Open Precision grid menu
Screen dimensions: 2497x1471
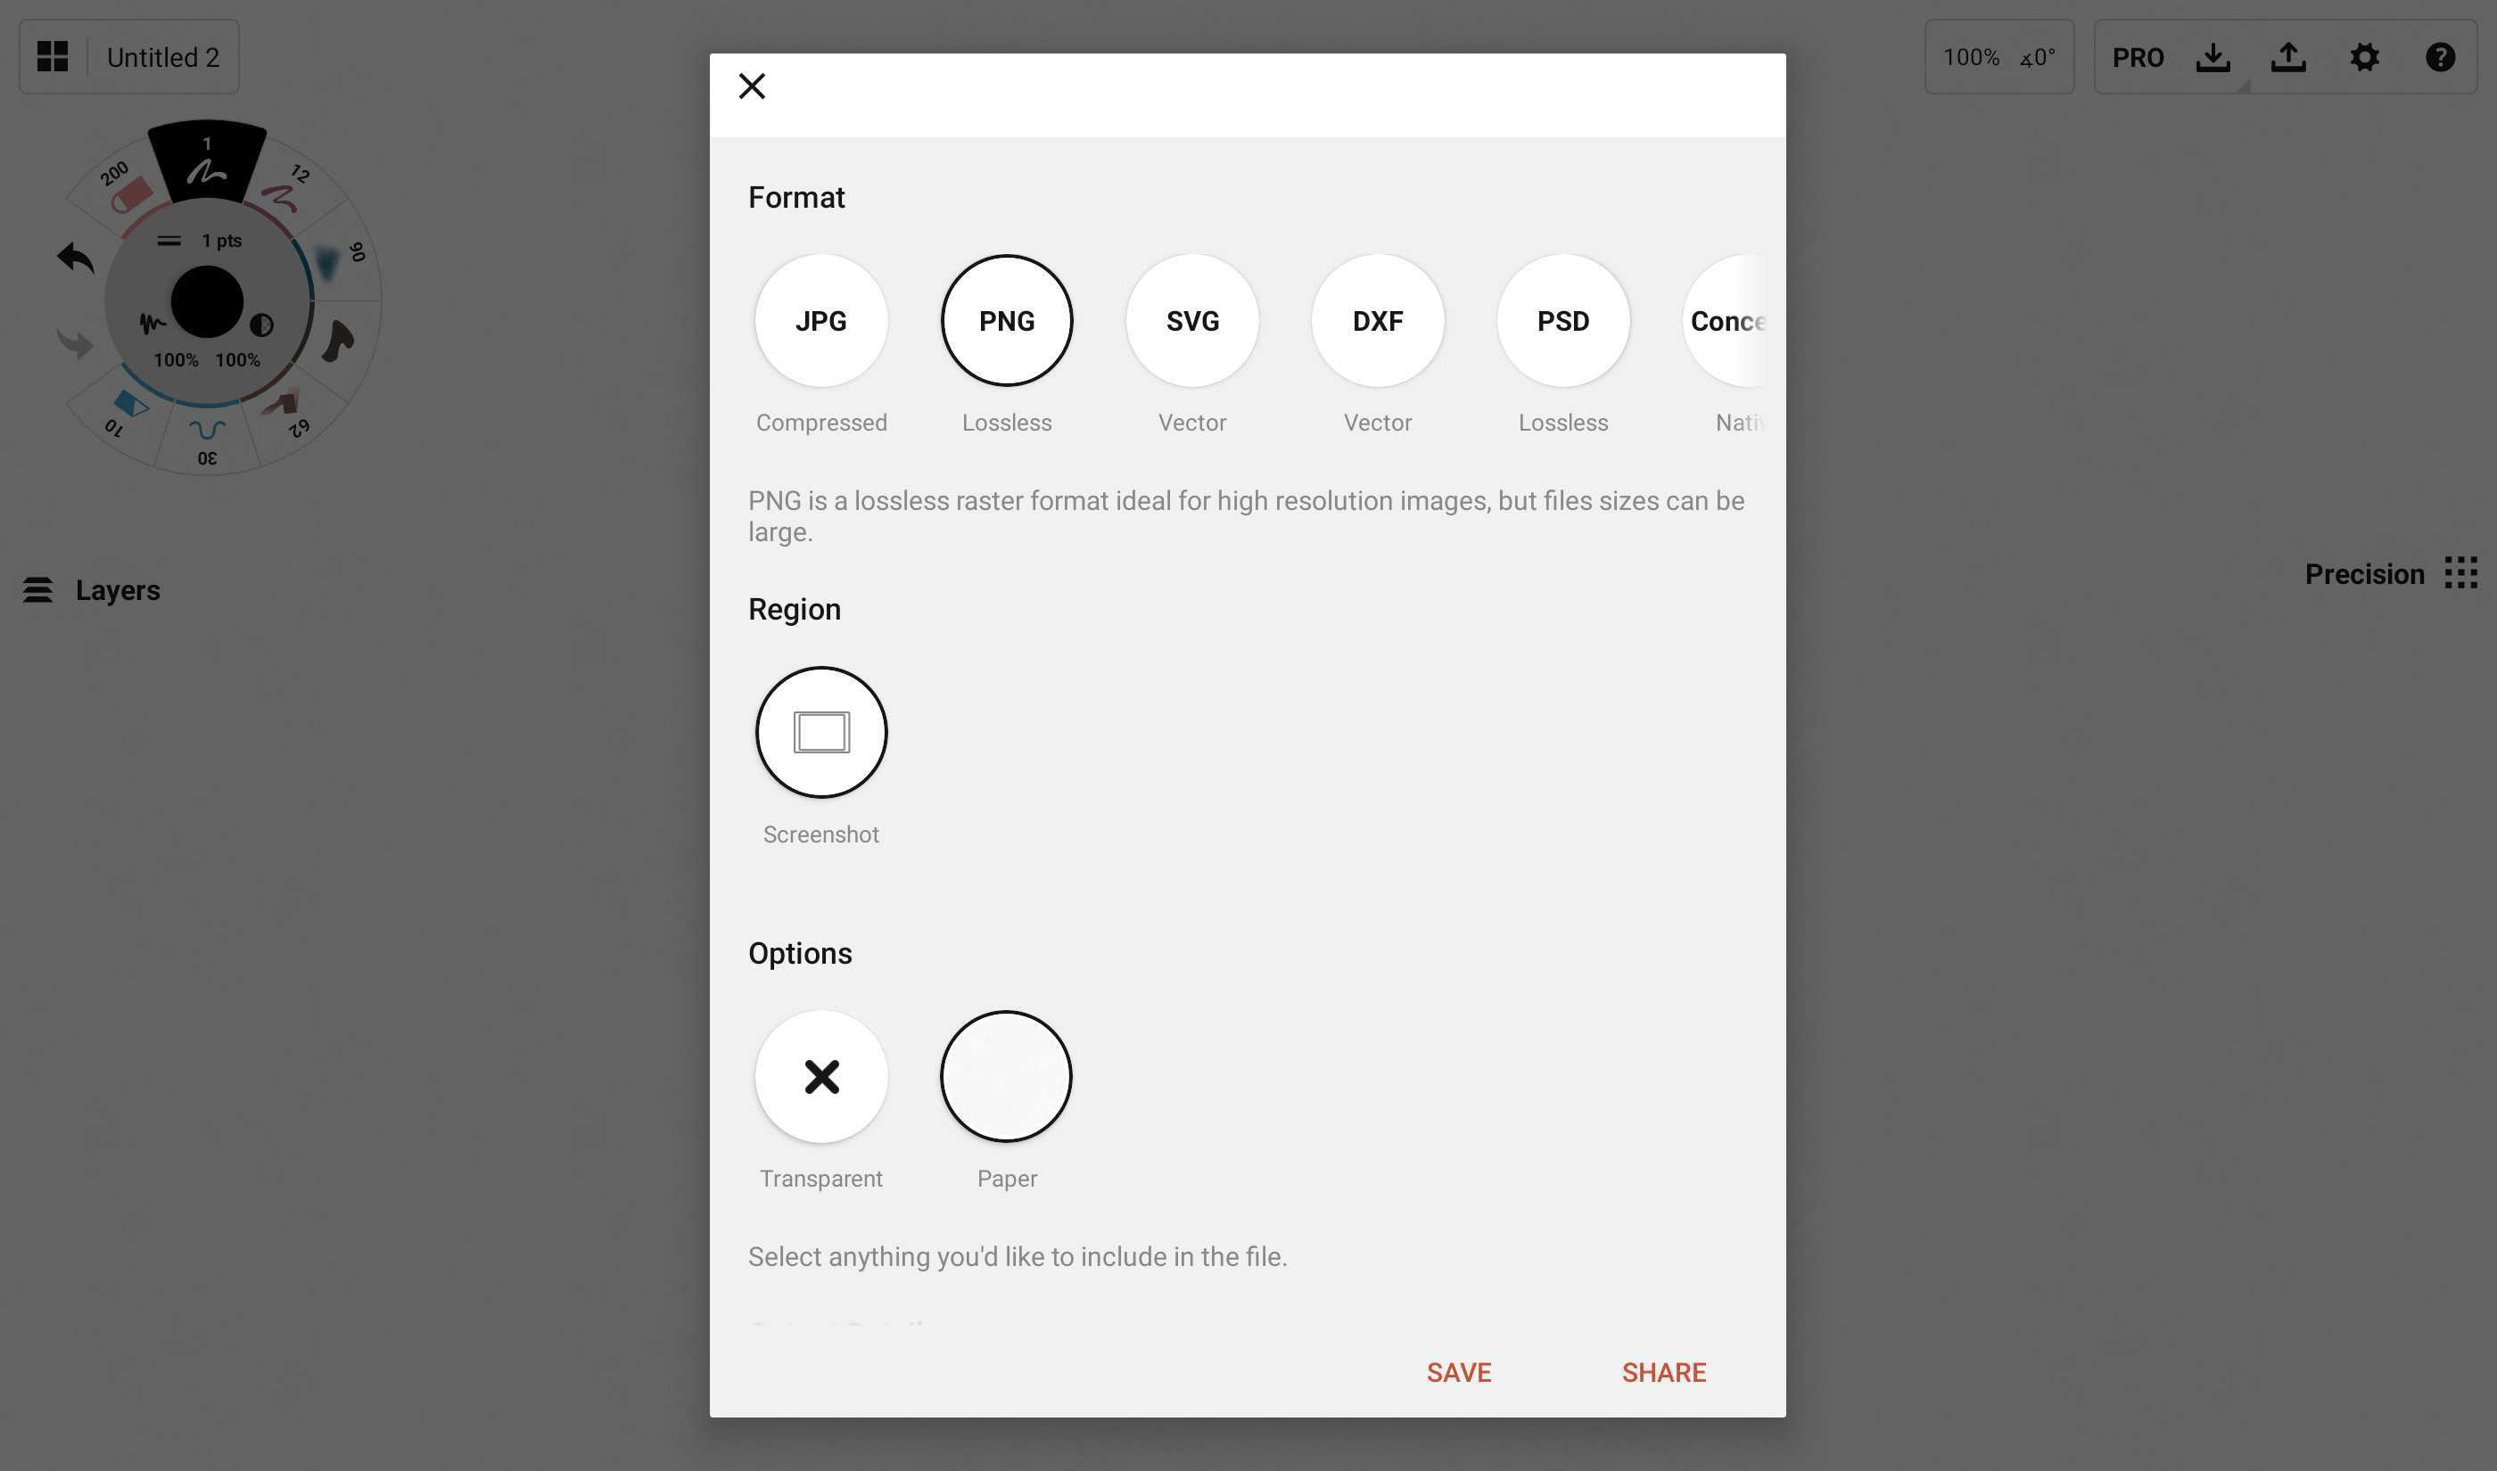pyautogui.click(x=2460, y=572)
